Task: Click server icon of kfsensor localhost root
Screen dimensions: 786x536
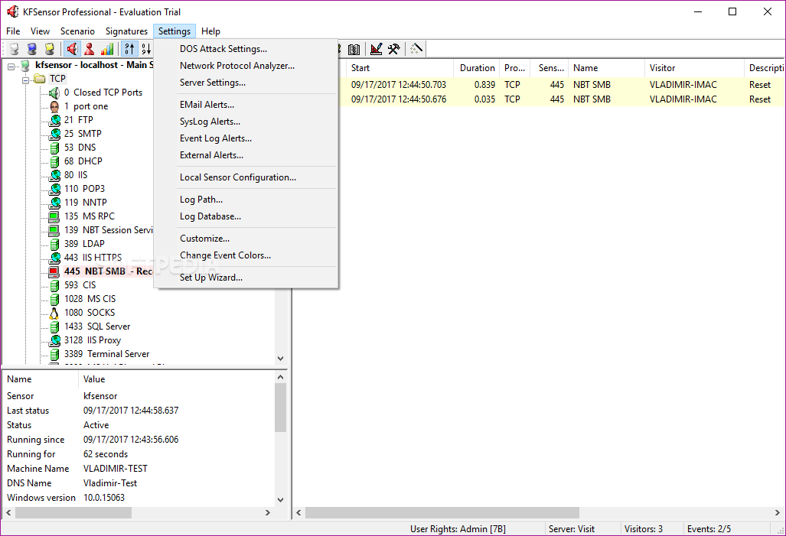Action: [x=24, y=66]
